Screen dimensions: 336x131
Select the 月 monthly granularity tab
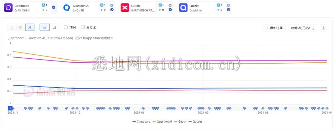pos(30,27)
